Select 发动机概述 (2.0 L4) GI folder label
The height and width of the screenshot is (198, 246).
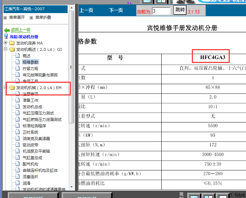pyautogui.click(x=39, y=49)
